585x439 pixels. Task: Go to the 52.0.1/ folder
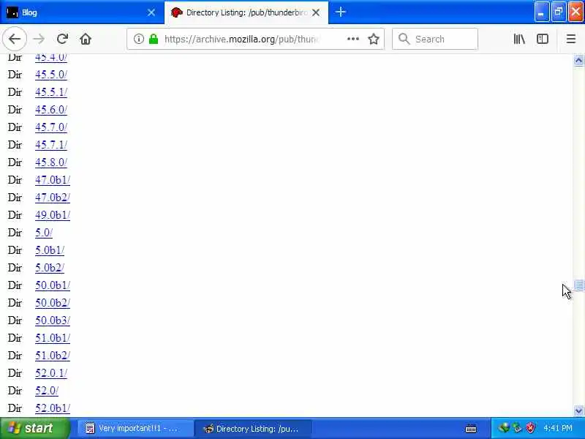pos(51,372)
